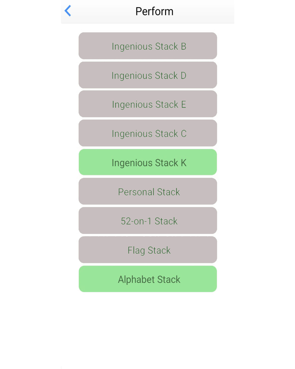Select the green Ingenious Stack K

click(x=148, y=162)
